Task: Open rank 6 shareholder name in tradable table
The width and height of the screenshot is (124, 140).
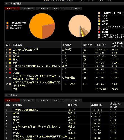Action: coord(37,66)
